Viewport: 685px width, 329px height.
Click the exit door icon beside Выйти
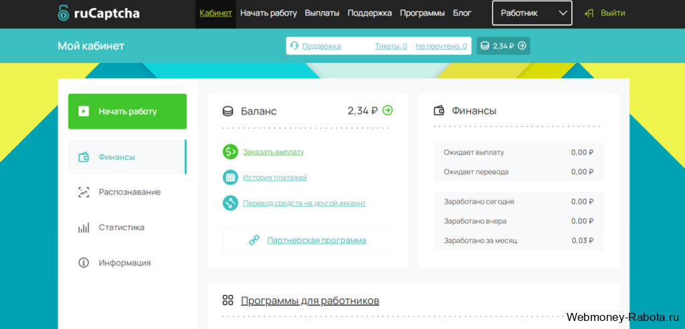(x=589, y=13)
